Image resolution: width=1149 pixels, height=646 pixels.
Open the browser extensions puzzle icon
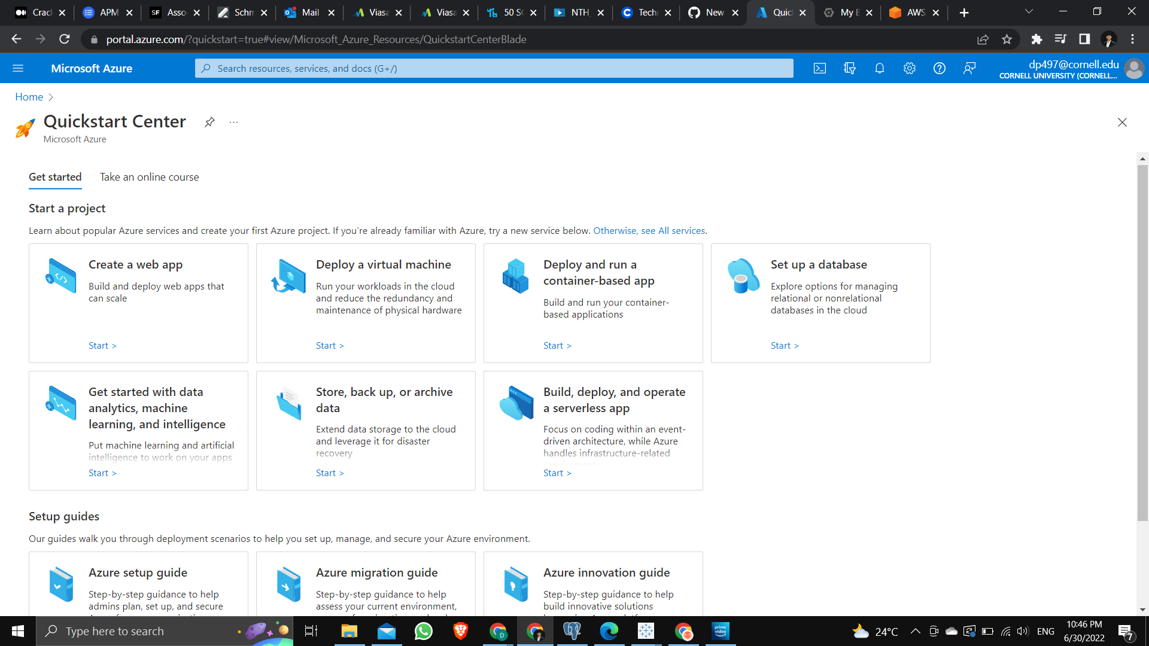[x=1036, y=39]
